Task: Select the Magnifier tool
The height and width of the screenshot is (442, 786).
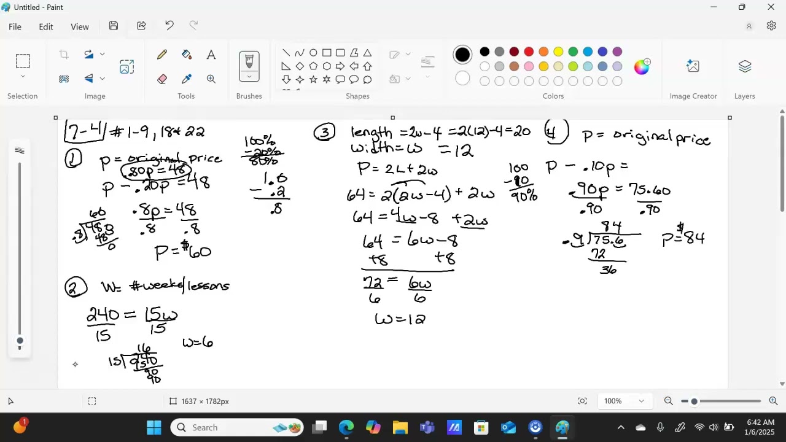Action: (x=211, y=79)
